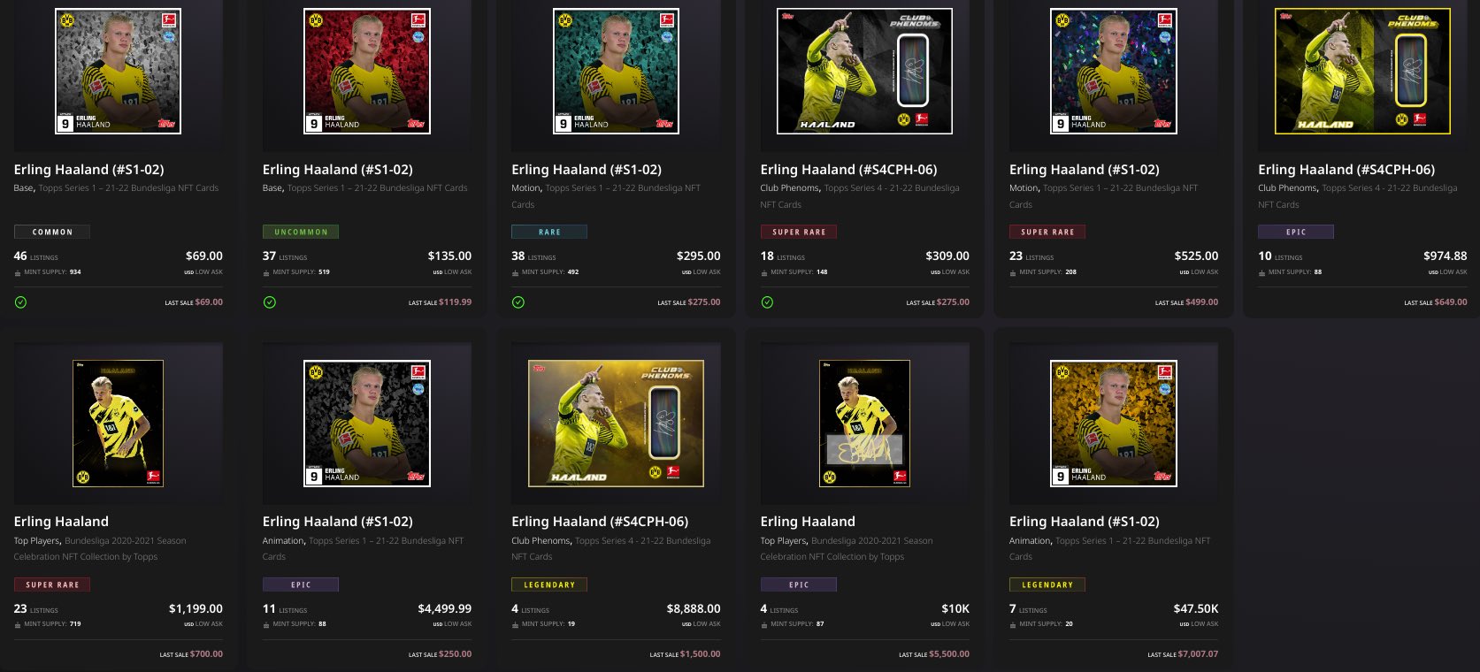Click green verified checkmark on $69.00 Common card

click(x=20, y=302)
